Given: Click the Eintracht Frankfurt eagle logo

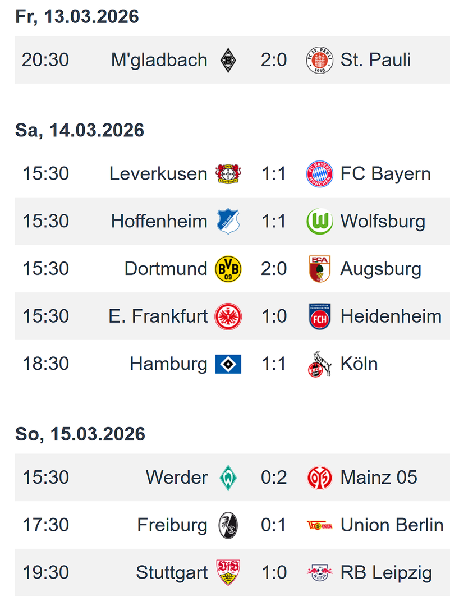Looking at the screenshot, I should tap(228, 316).
